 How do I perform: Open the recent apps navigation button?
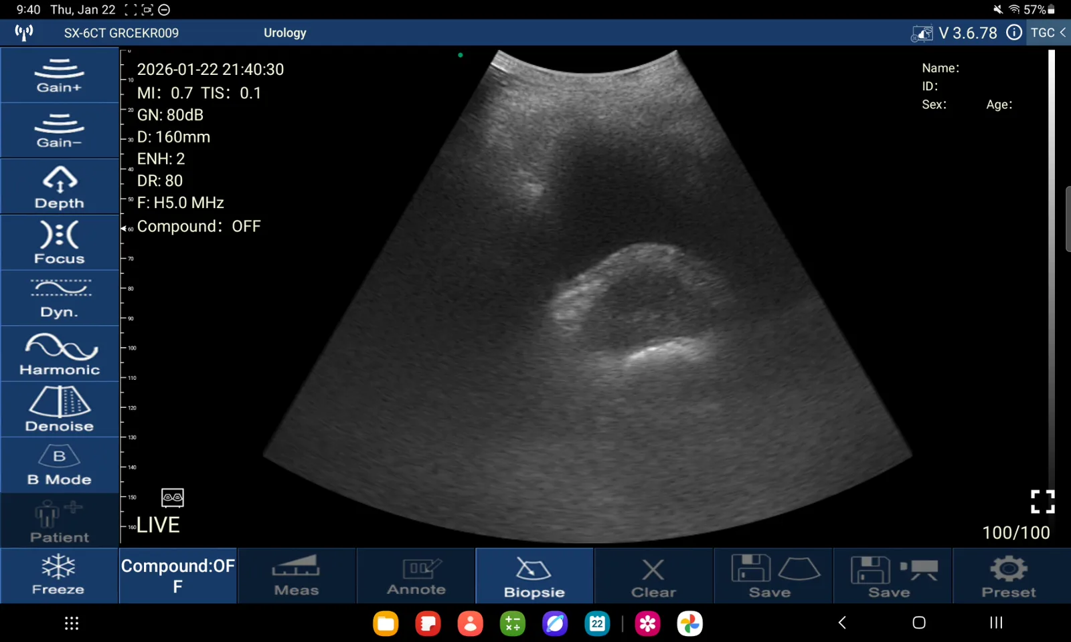click(x=996, y=623)
